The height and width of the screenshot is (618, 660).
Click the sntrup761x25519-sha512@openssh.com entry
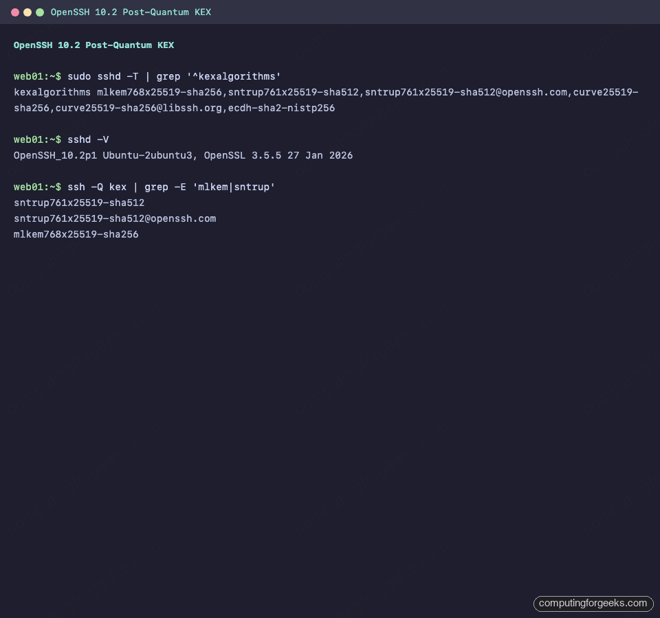pyautogui.click(x=115, y=218)
